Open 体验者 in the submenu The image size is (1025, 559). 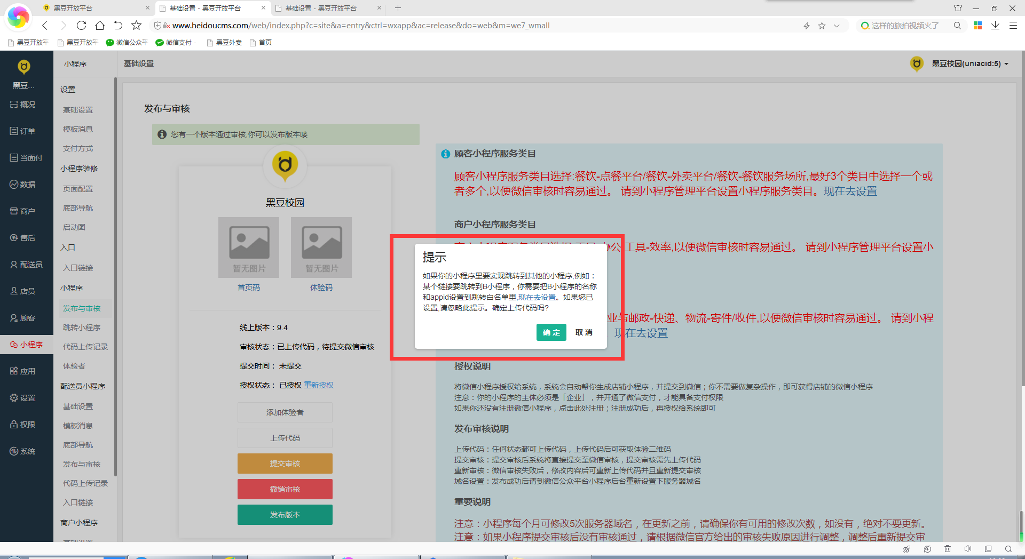(74, 366)
